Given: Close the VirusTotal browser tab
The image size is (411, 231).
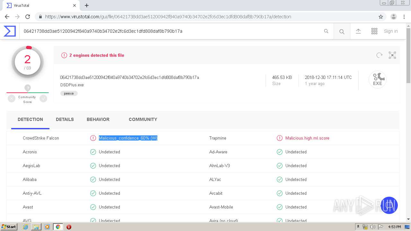Looking at the screenshot, I should point(74,5).
